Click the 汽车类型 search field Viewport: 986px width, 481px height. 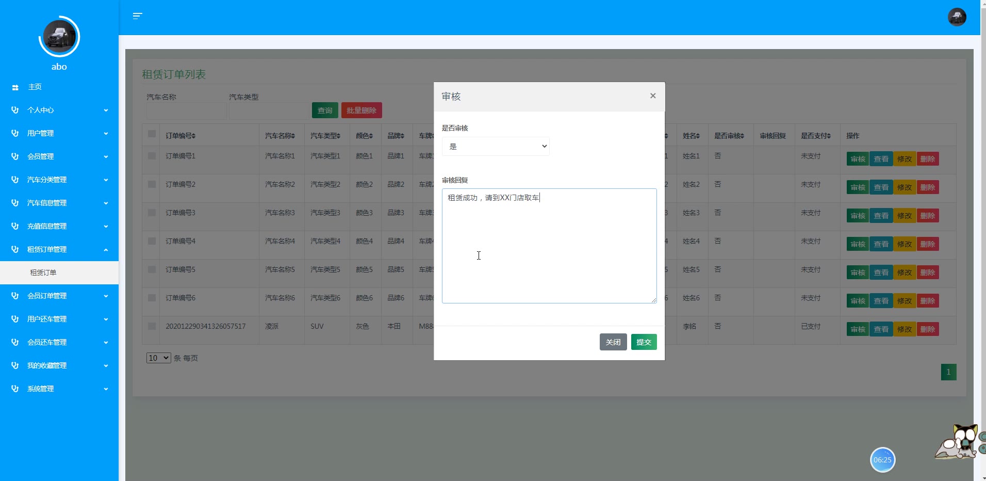click(x=269, y=111)
